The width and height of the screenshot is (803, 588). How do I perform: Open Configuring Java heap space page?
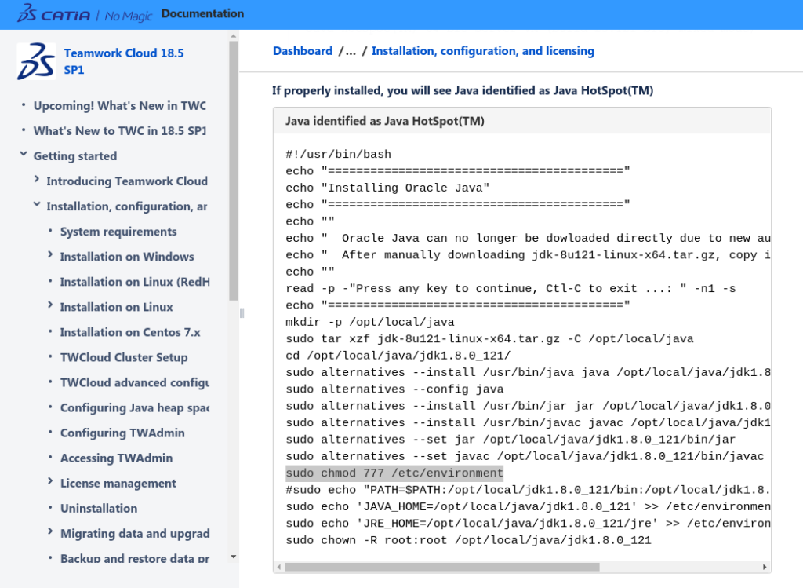(135, 407)
